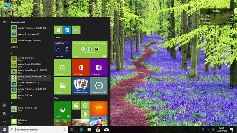Open the orange King tile

click(x=99, y=110)
